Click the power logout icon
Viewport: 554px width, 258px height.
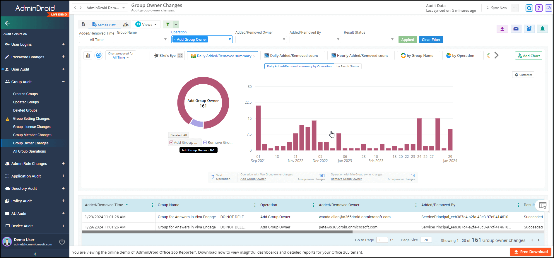pyautogui.click(x=62, y=242)
